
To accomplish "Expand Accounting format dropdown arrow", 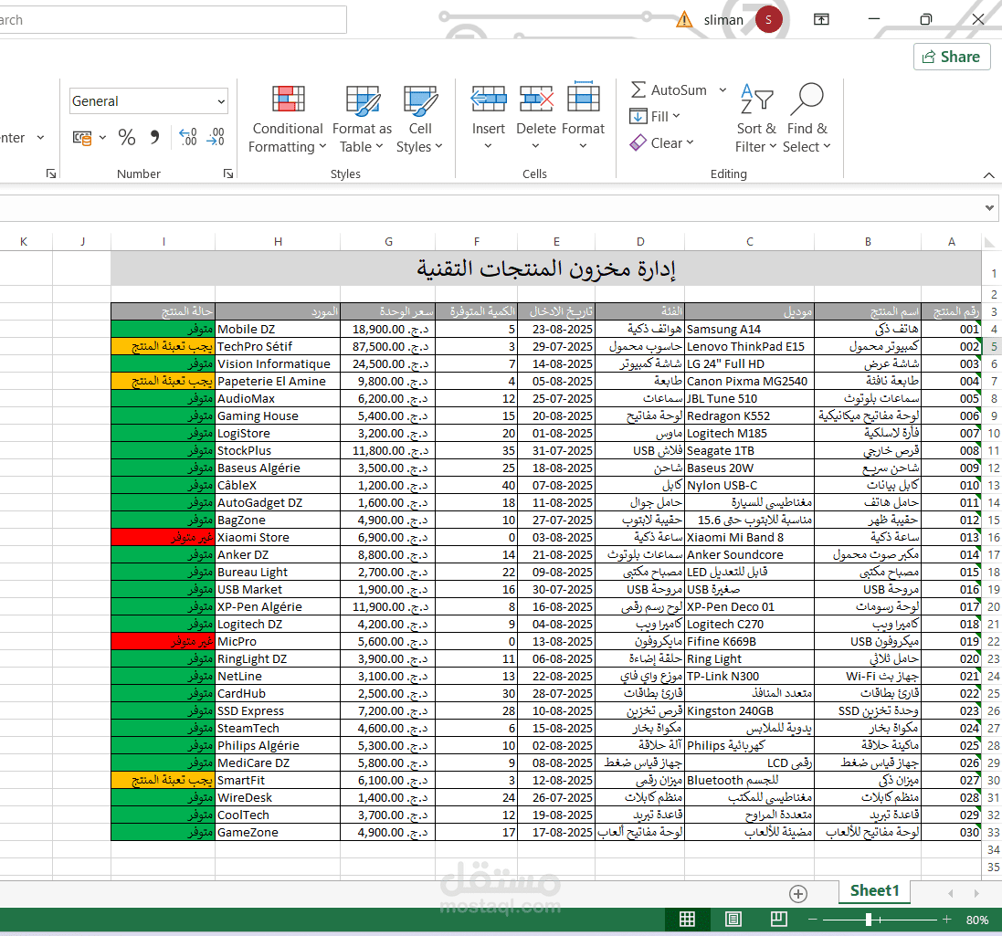I will click(102, 137).
